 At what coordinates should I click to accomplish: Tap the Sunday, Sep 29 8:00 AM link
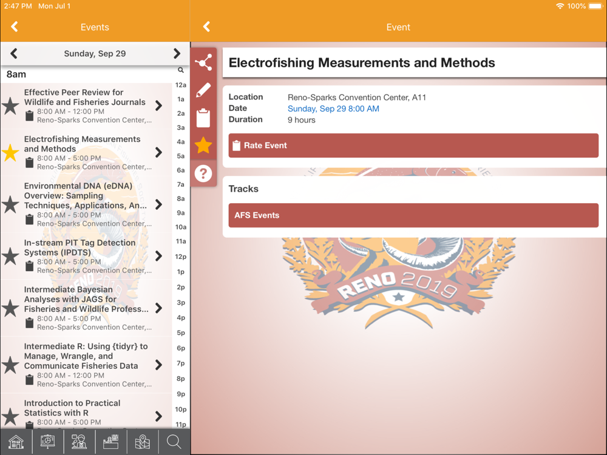[x=333, y=109]
